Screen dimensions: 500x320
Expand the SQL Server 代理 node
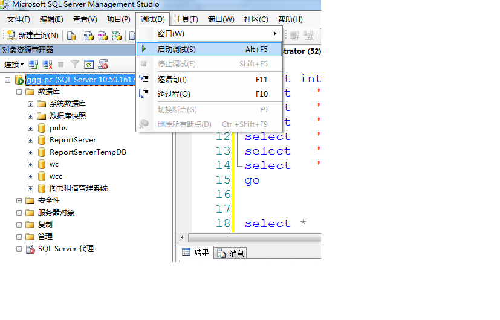point(19,249)
